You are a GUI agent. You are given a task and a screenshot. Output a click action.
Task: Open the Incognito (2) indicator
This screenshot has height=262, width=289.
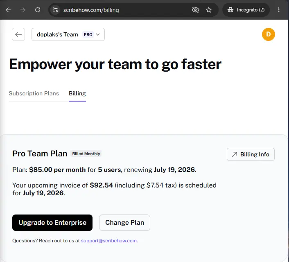246,10
